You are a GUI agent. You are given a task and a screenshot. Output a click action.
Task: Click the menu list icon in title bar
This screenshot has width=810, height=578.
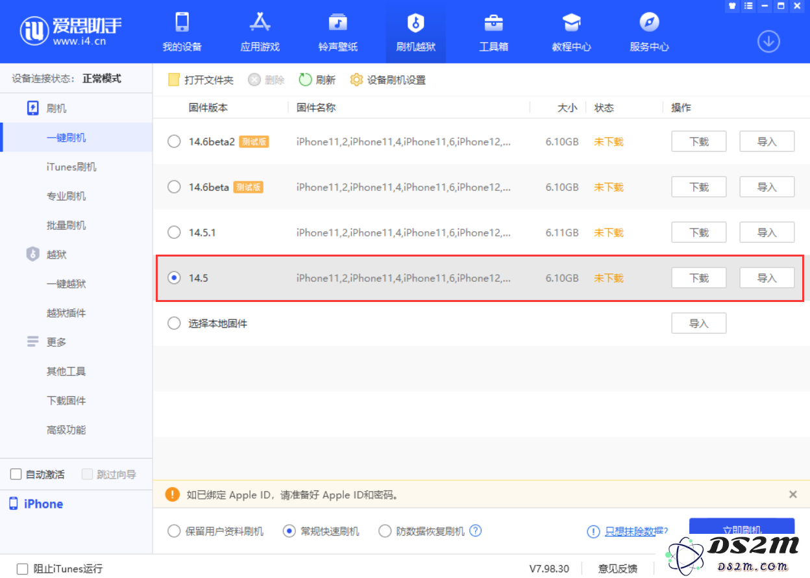point(749,5)
